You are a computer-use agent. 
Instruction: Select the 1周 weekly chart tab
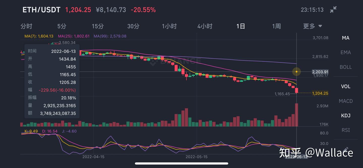click(276, 26)
